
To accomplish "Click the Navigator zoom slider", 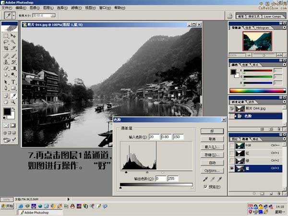I will [x=264, y=55].
